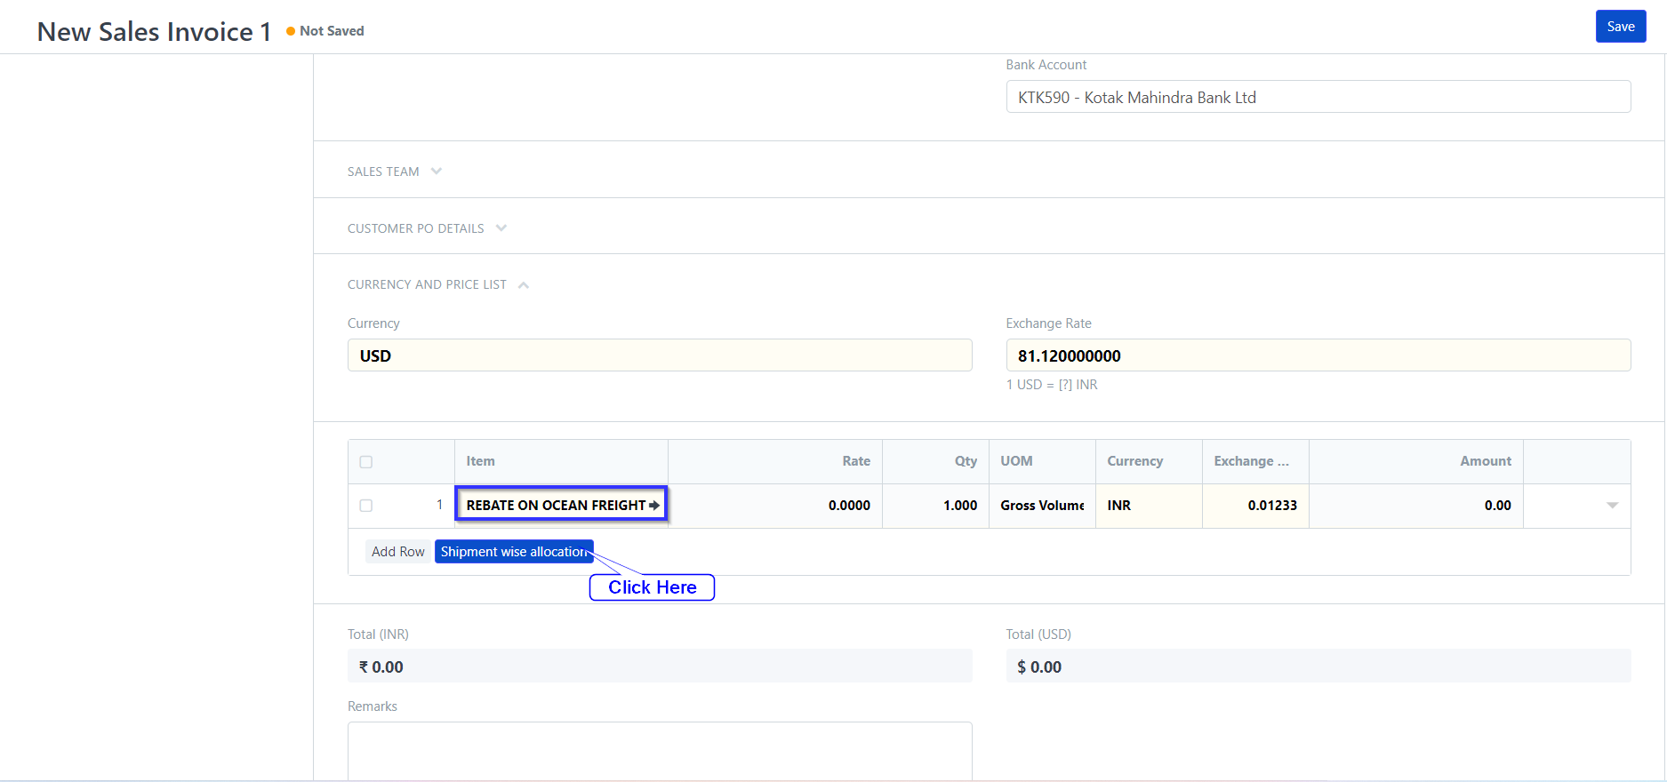Collapse the Currency and Price List section
The width and height of the screenshot is (1667, 782).
[x=438, y=284]
